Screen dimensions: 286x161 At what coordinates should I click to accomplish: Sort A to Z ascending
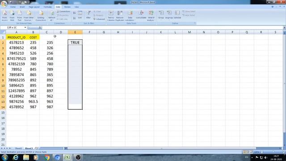coord(74,13)
